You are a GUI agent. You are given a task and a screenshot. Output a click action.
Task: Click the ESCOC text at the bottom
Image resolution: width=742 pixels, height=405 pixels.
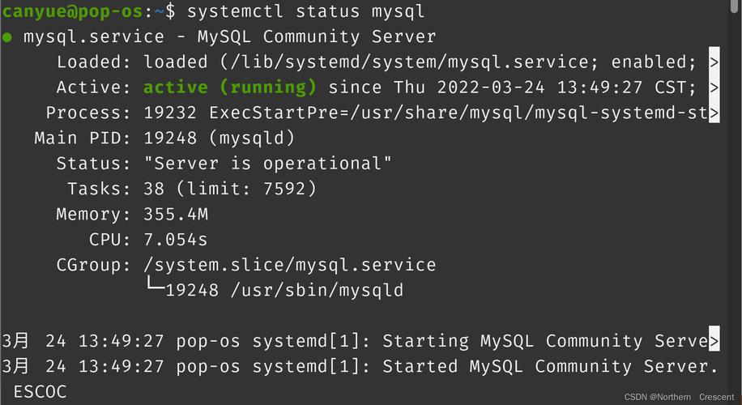(40, 392)
